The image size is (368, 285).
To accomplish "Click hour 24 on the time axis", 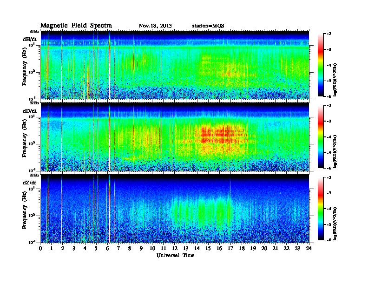I will pyautogui.click(x=309, y=249).
